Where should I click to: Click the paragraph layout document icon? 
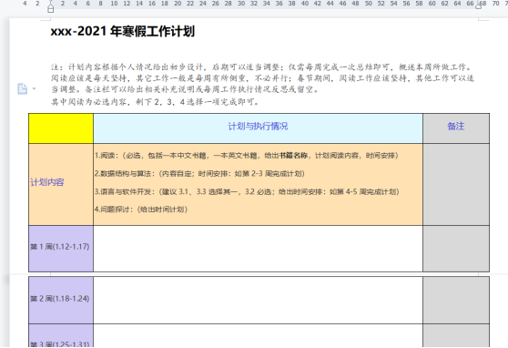click(23, 88)
